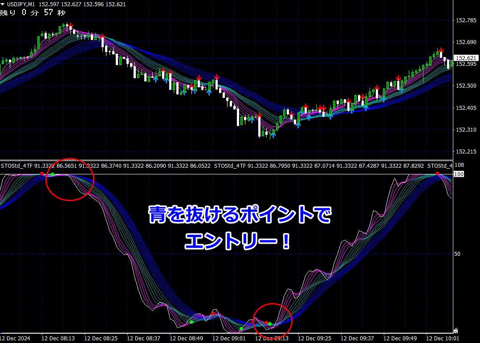Viewport: 480px width, 343px height.
Task: Click time axis label 12 Dec 08:37
Action: pyautogui.click(x=143, y=339)
